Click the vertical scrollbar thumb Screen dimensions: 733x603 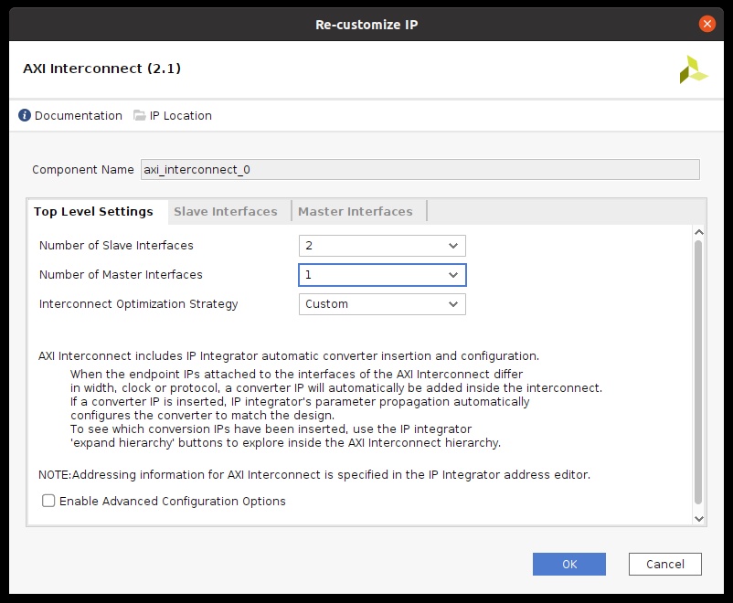pyautogui.click(x=698, y=373)
